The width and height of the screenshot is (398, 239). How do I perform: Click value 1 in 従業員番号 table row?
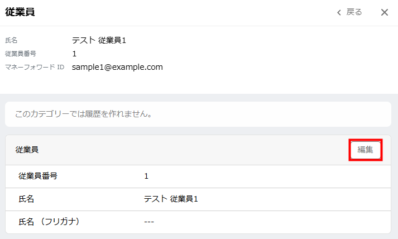(146, 176)
